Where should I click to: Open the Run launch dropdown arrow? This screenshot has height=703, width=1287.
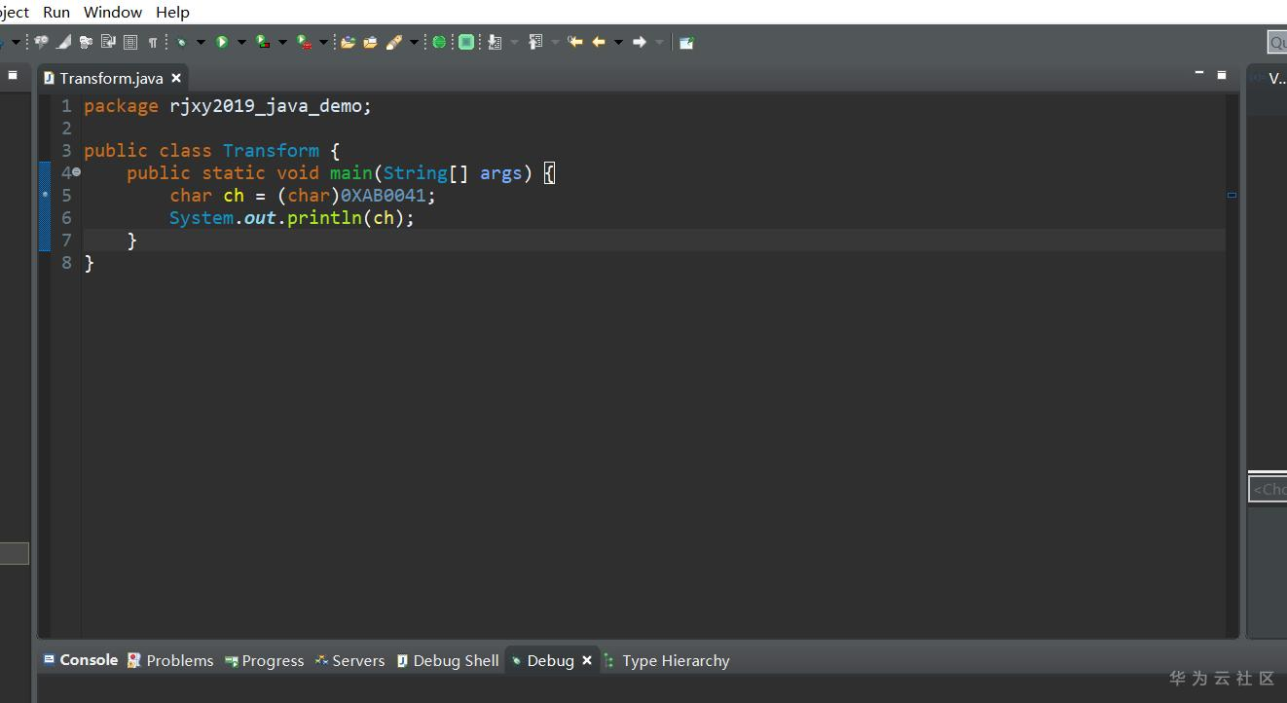241,42
